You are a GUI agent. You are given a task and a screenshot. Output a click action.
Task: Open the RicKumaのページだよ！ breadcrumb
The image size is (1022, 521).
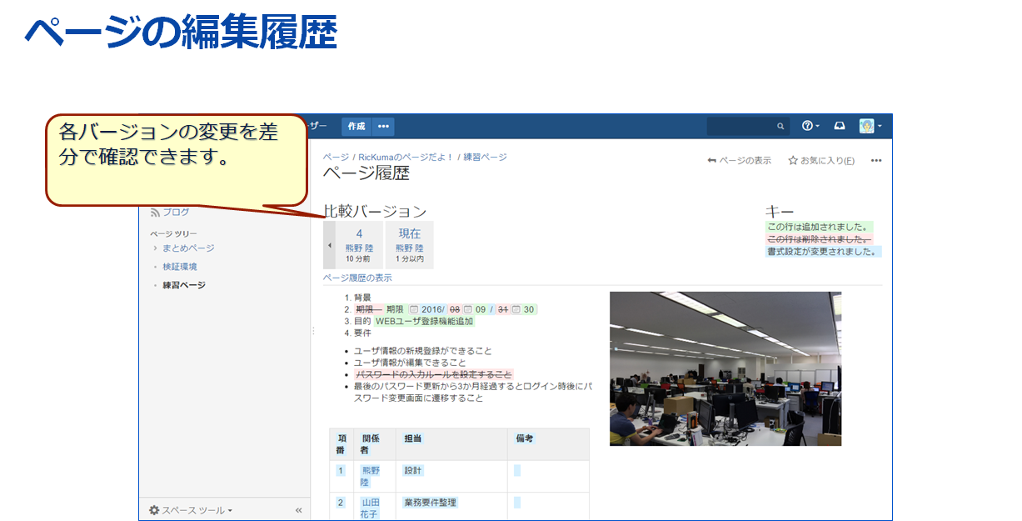(x=406, y=157)
